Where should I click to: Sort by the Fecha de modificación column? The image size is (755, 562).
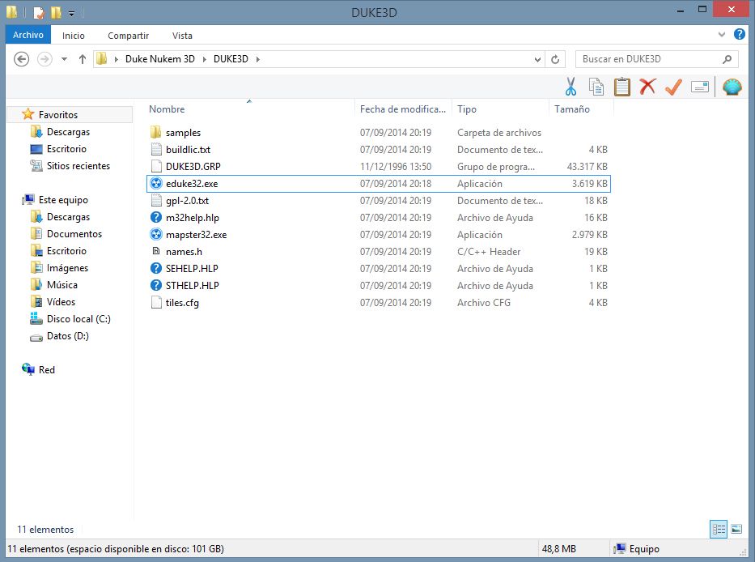tap(403, 109)
